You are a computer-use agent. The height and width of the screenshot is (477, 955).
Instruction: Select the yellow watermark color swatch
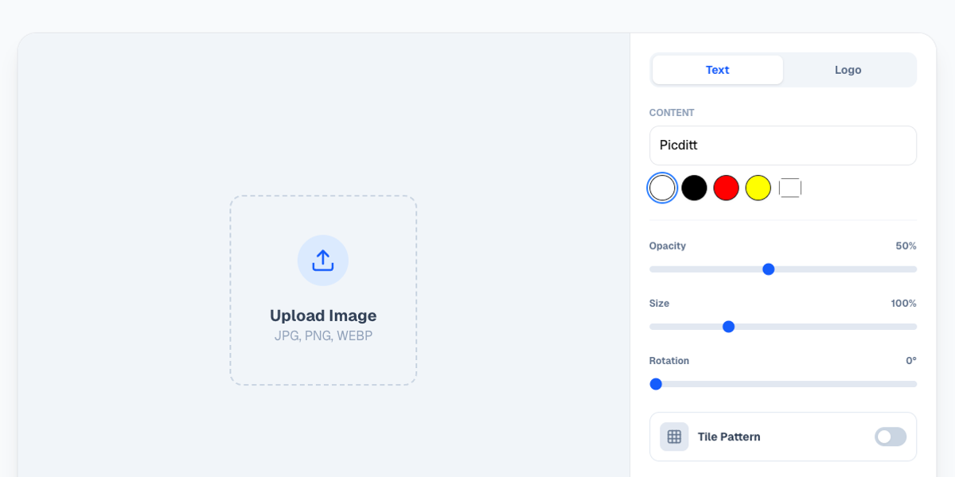point(758,188)
